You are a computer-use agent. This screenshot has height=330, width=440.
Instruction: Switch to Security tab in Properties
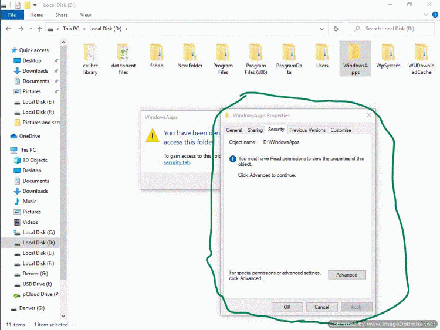point(276,130)
